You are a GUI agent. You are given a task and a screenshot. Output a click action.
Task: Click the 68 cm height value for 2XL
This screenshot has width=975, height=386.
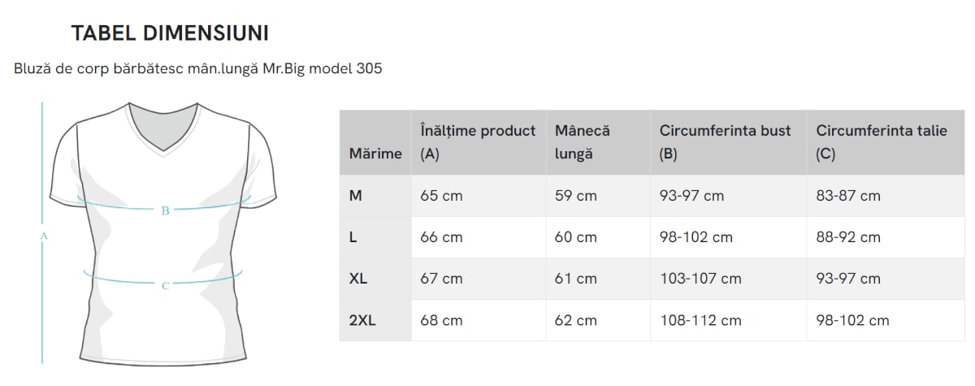point(441,320)
